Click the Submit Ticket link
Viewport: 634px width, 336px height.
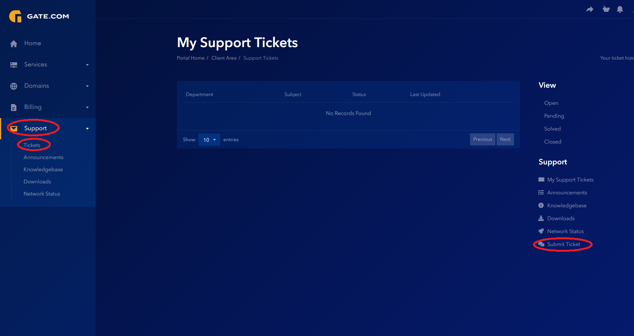click(563, 244)
